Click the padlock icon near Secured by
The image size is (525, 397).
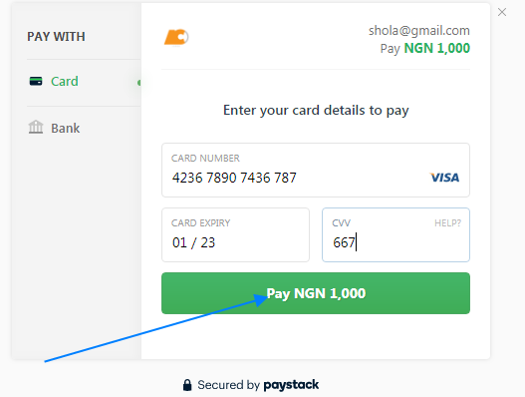click(x=187, y=385)
